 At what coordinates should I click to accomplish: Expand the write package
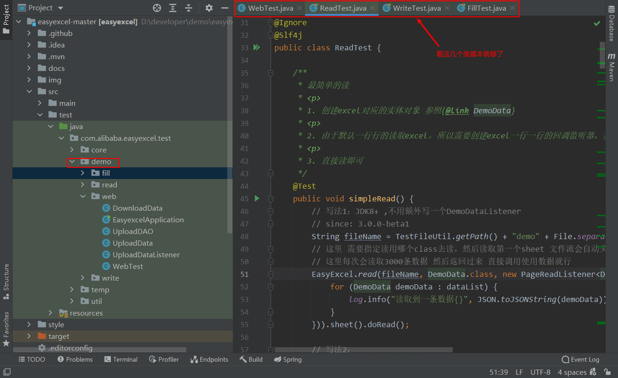(83, 278)
